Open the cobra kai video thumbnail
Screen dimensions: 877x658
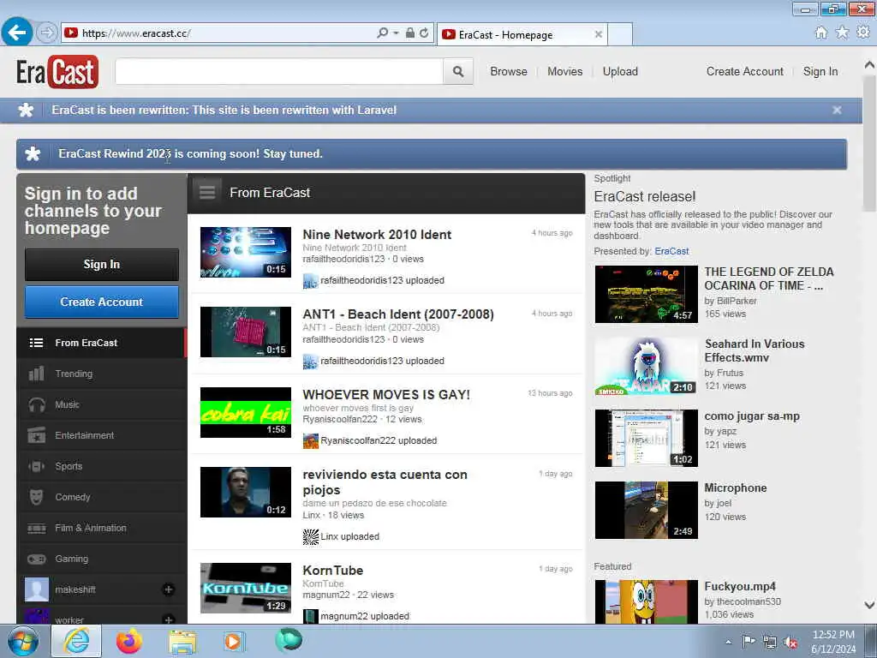(246, 412)
